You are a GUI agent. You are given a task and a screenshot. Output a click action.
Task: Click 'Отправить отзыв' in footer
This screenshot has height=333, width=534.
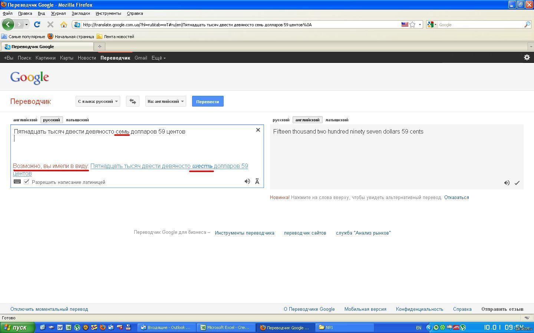click(x=502, y=309)
